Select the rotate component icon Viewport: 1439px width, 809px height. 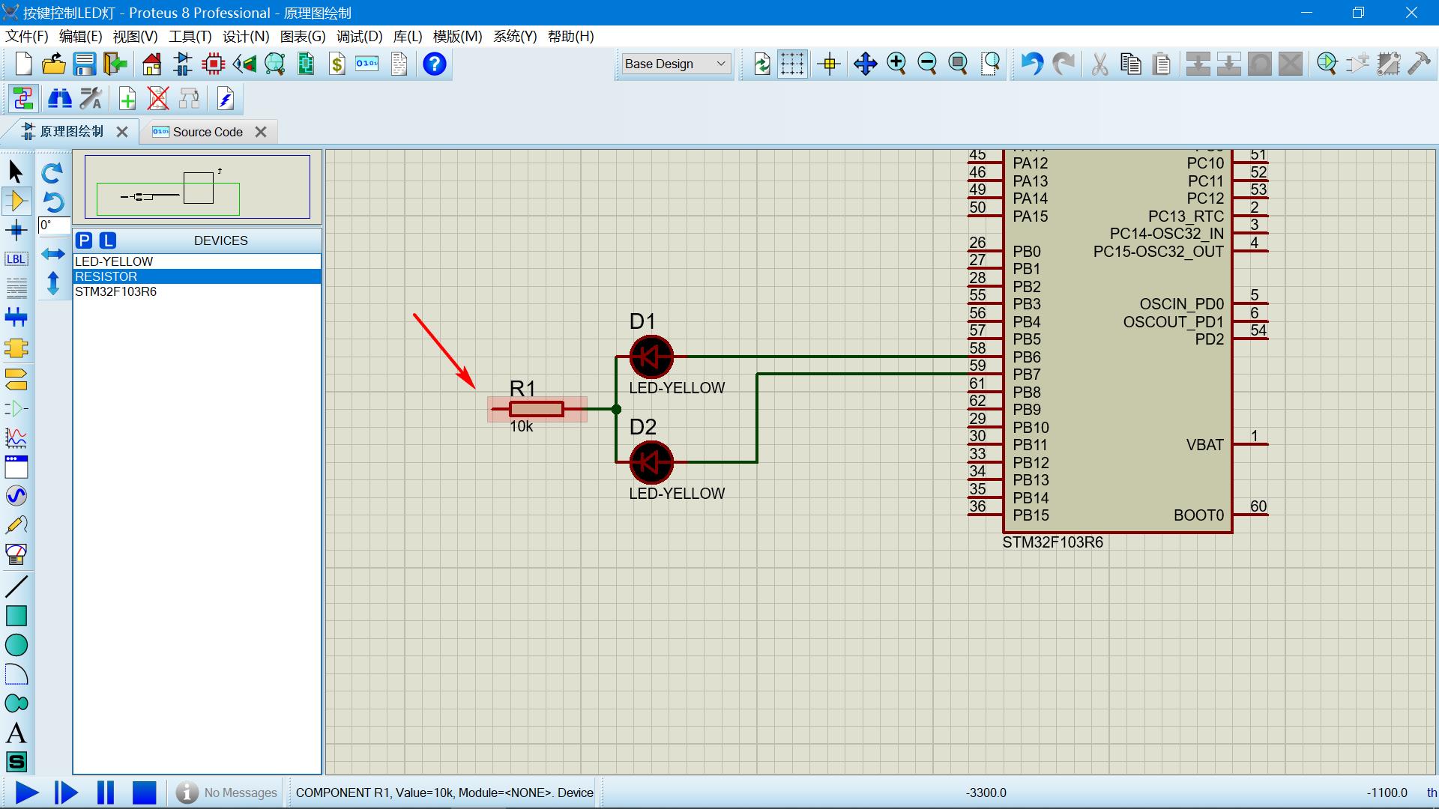point(53,172)
